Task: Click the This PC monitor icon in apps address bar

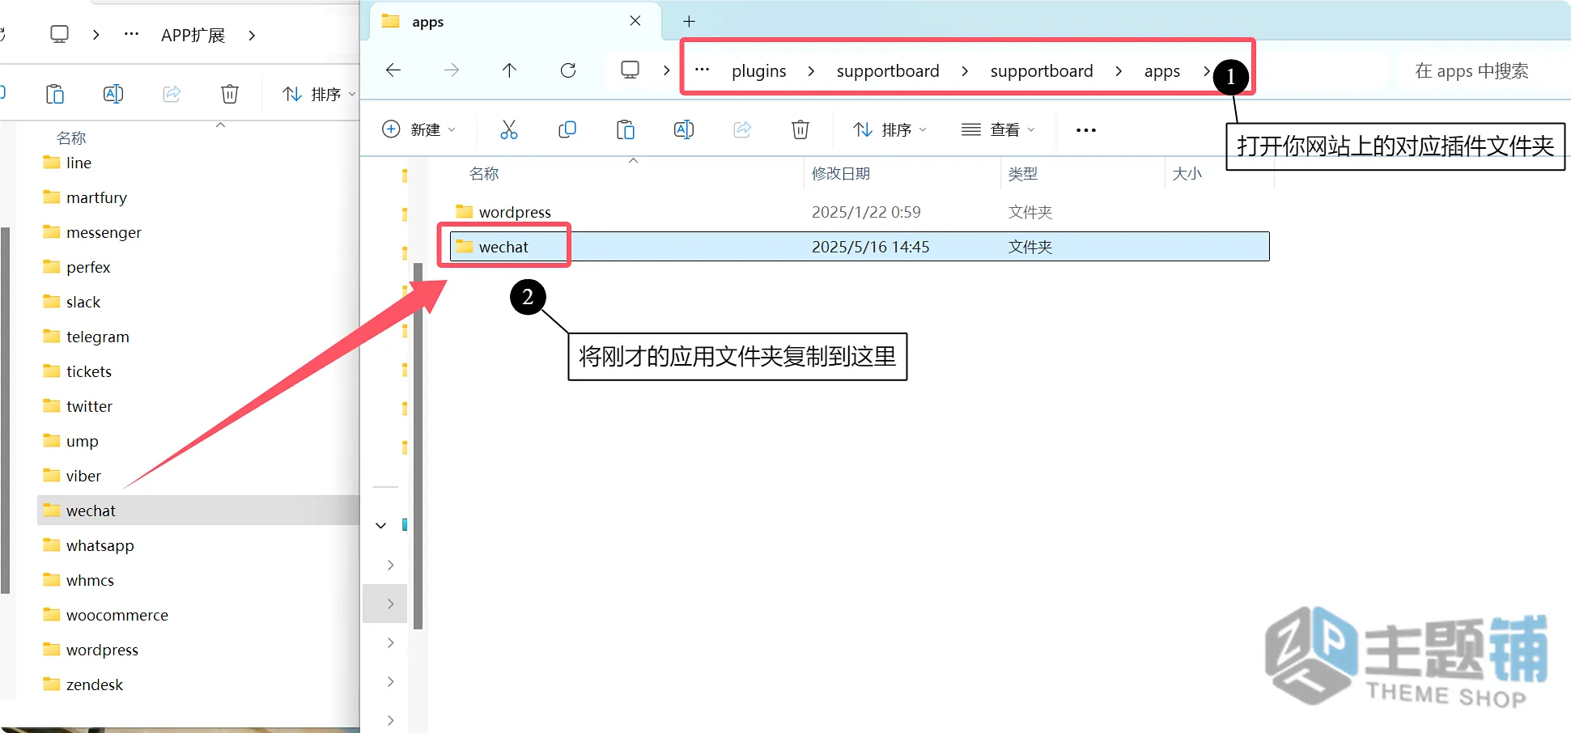Action: coord(630,70)
